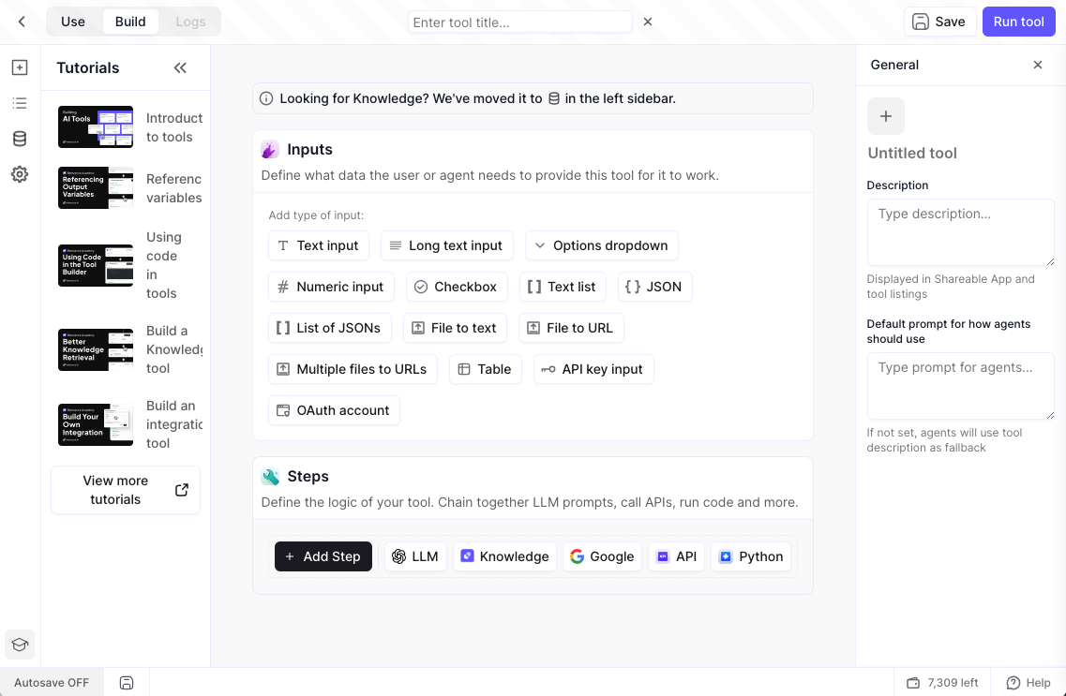Collapse the Tutorials panel
Image resolution: width=1066 pixels, height=696 pixels.
point(180,67)
